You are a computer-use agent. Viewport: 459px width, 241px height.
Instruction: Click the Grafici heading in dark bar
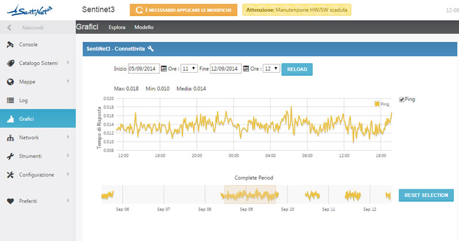click(87, 27)
